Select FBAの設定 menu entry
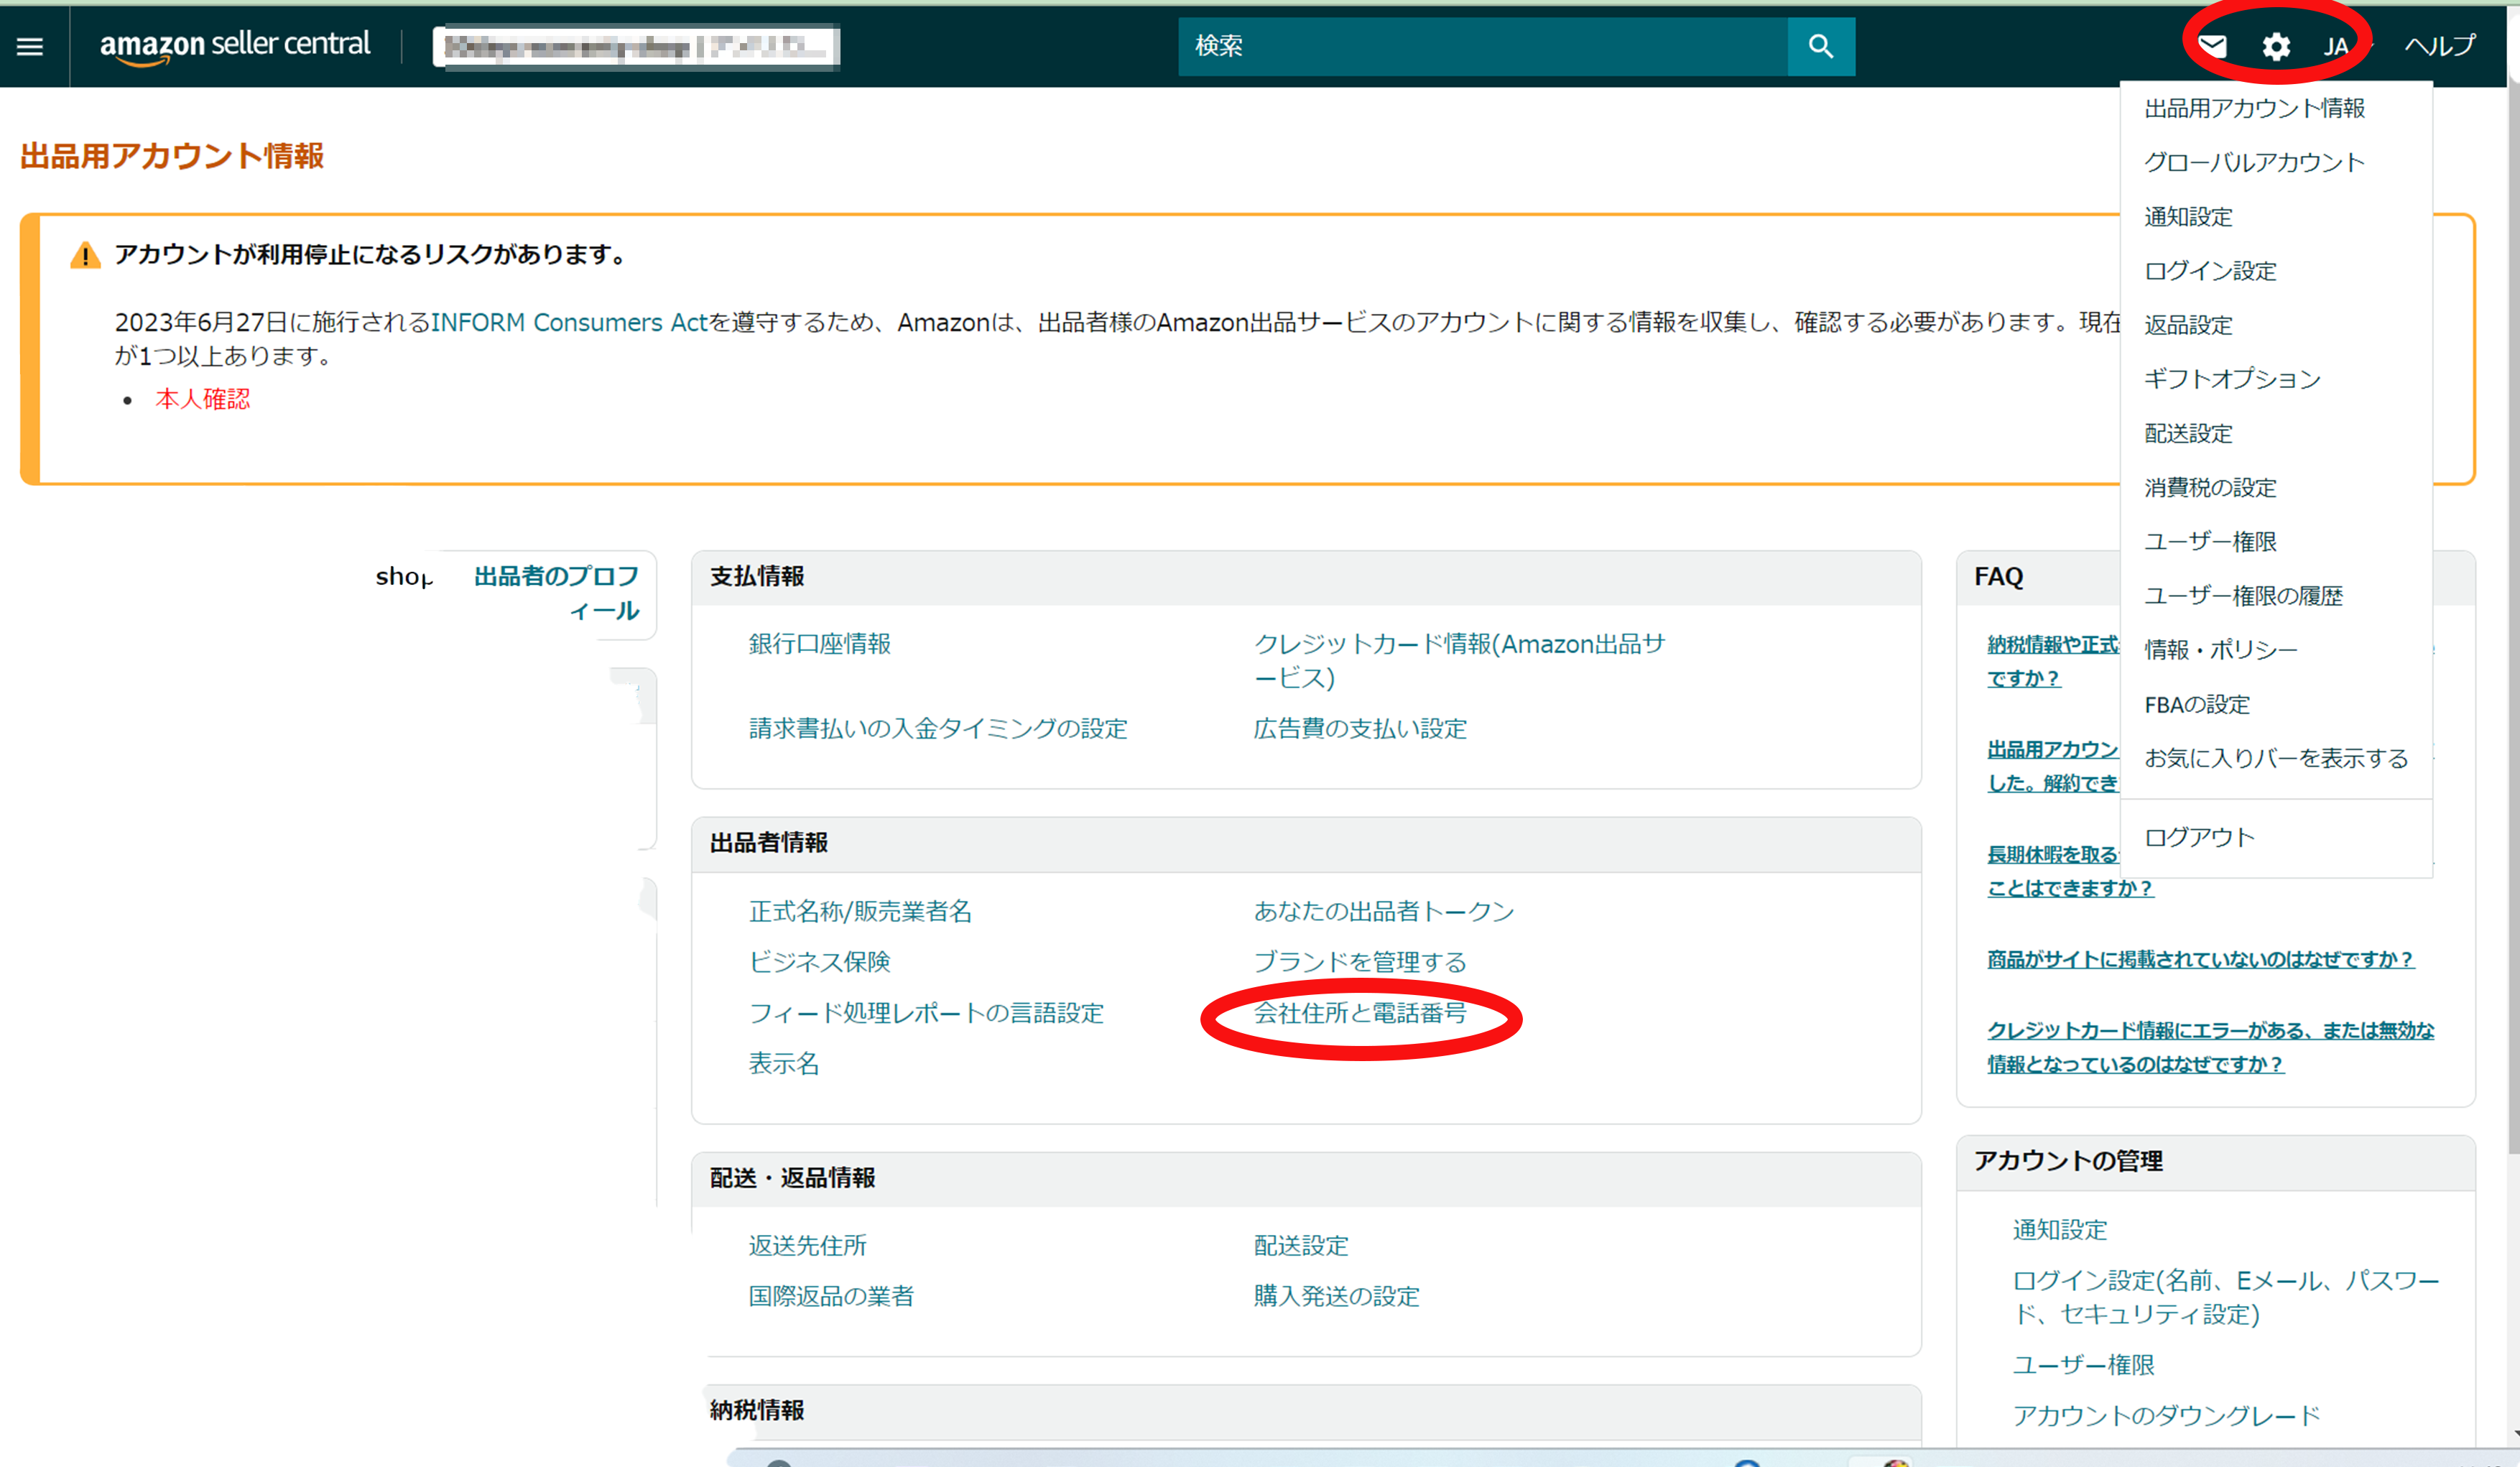The width and height of the screenshot is (2520, 1467). pyautogui.click(x=2197, y=704)
